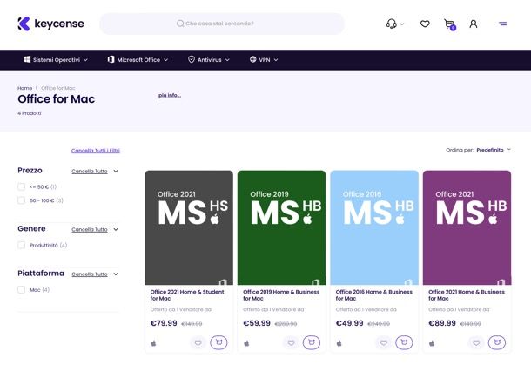Viewport: 531px width, 372px height.
Task: Open the wishlist heart icon in header
Action: (x=425, y=24)
